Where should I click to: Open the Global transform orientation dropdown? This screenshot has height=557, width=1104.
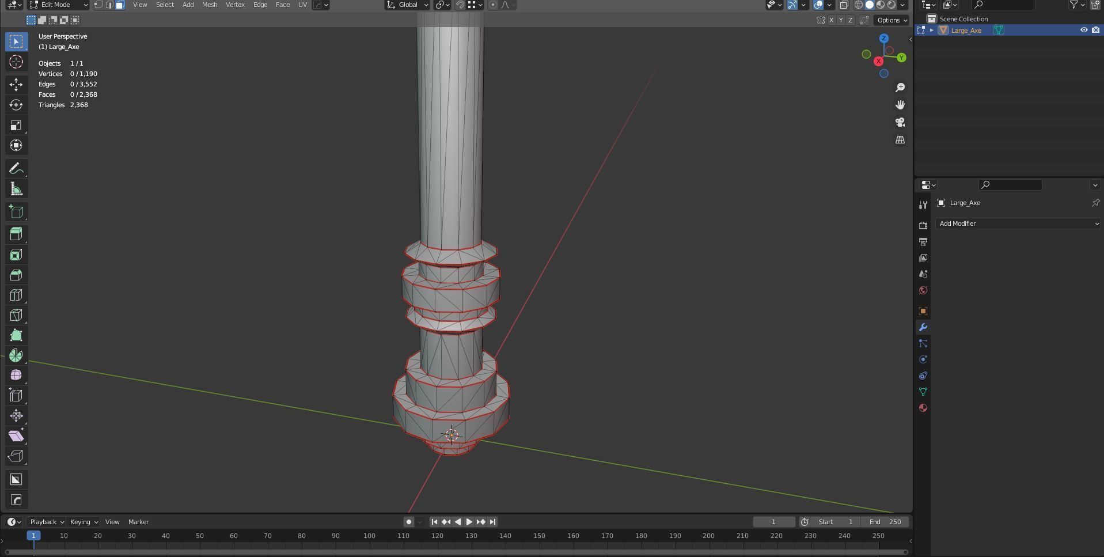(408, 5)
